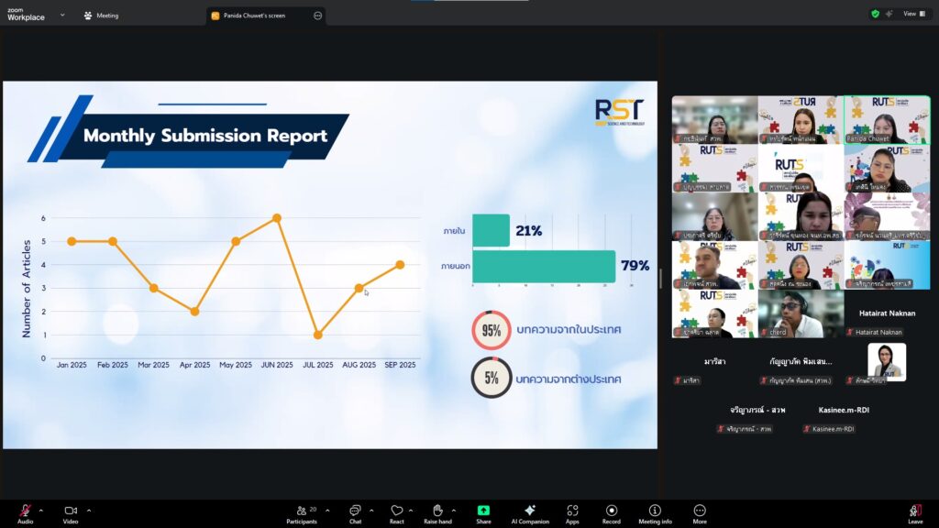This screenshot has height=528, width=939.
Task: Unmute the microphone with Audio button
Action: pos(25,511)
